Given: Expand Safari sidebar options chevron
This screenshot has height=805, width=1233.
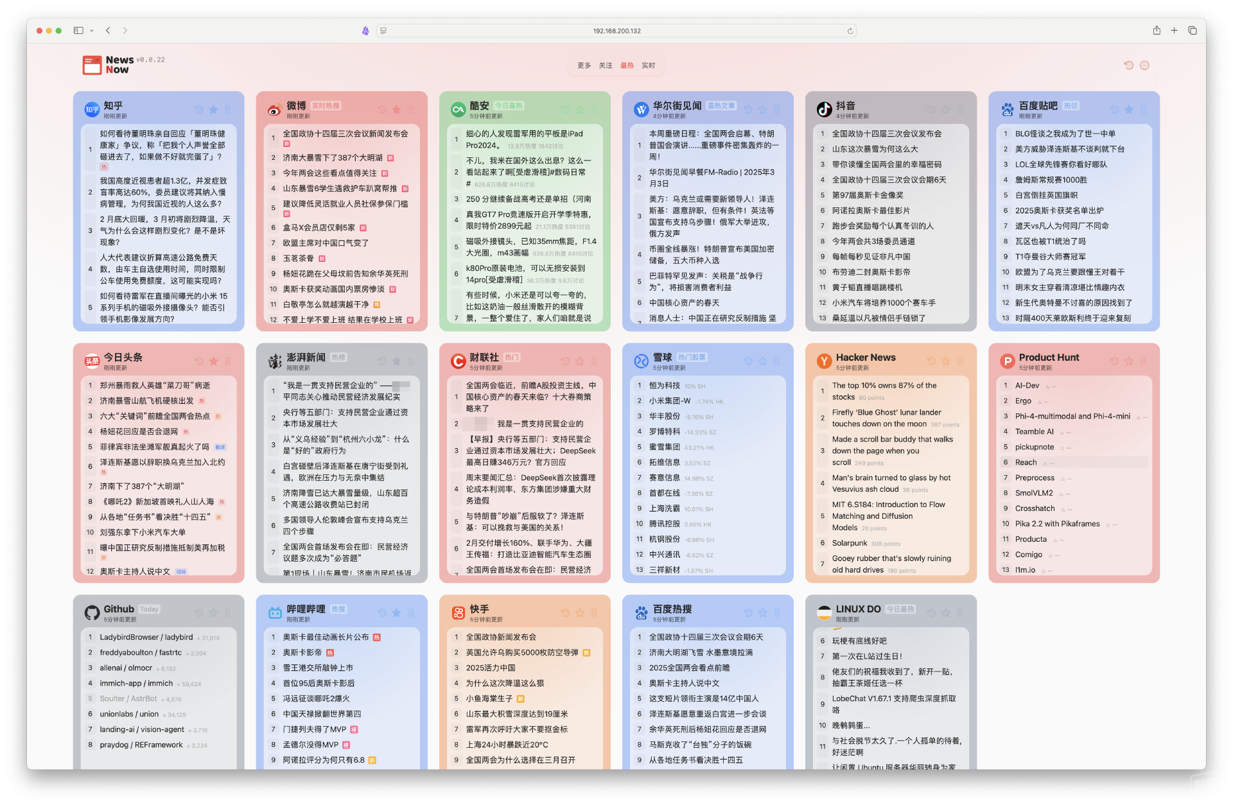Looking at the screenshot, I should click(x=92, y=31).
